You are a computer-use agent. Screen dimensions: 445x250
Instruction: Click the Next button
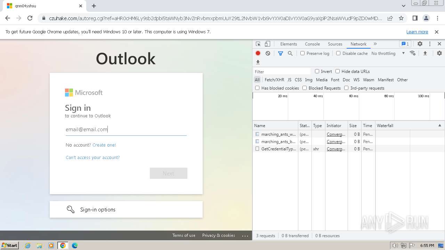[x=169, y=173]
